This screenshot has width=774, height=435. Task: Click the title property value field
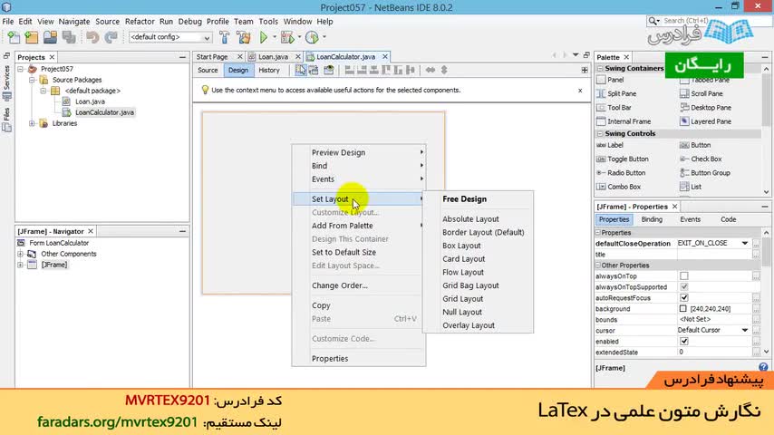714,255
